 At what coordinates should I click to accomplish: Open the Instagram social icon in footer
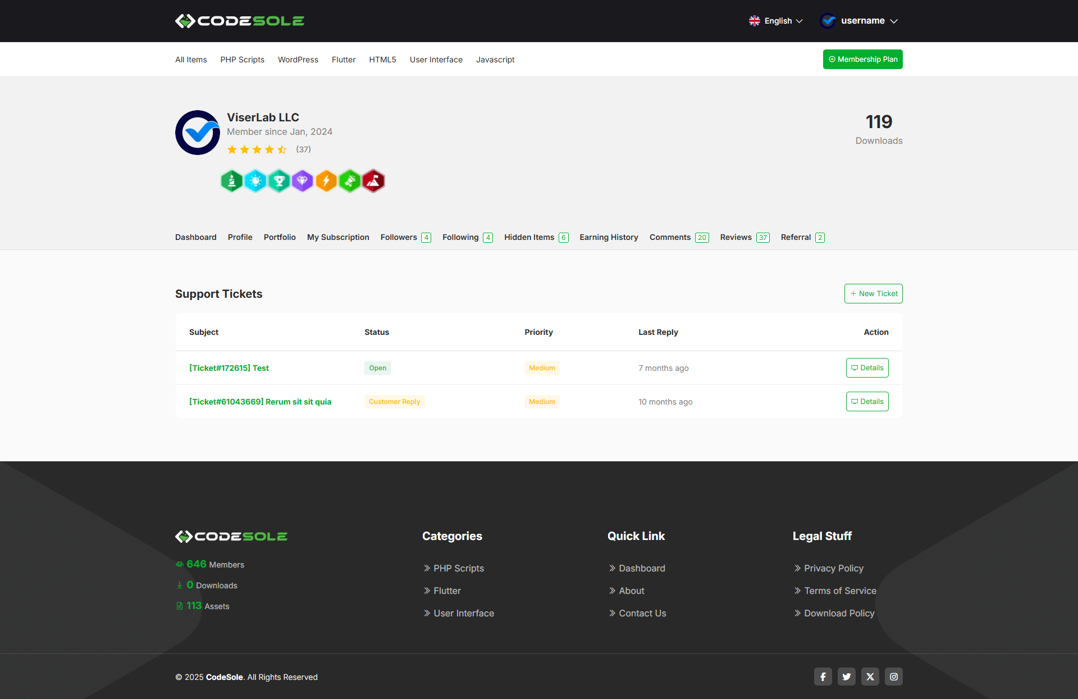[894, 677]
